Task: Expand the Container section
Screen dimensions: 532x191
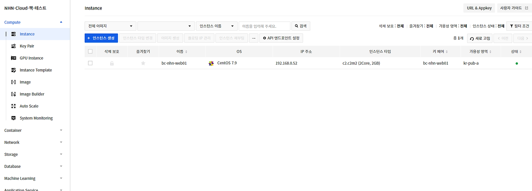Action: pos(61,130)
